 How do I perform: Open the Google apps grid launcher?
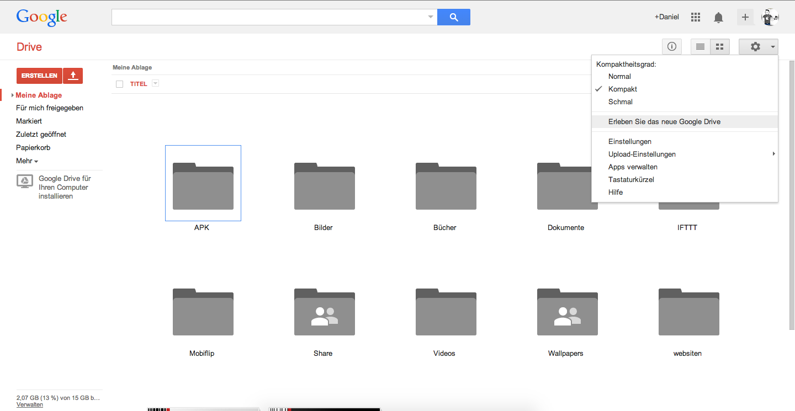696,17
